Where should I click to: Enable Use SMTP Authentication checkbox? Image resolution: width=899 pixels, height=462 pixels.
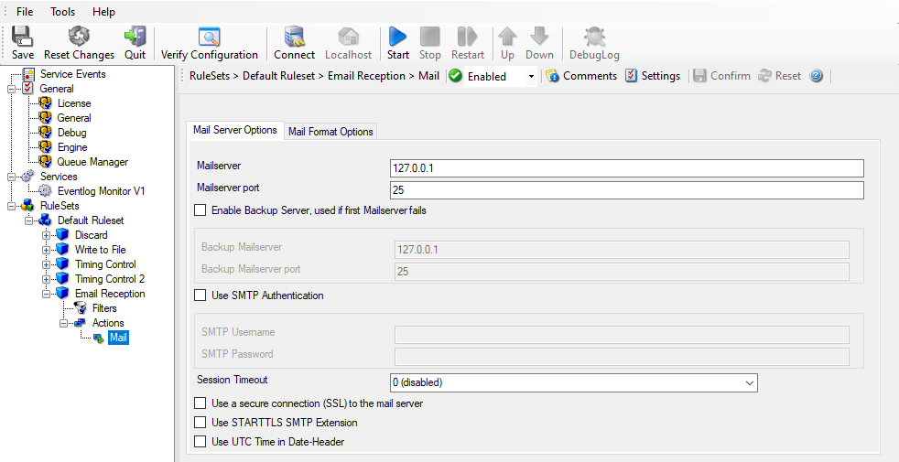200,295
